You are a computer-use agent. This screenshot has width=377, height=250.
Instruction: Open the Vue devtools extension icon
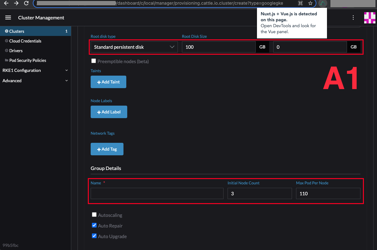(x=323, y=3)
